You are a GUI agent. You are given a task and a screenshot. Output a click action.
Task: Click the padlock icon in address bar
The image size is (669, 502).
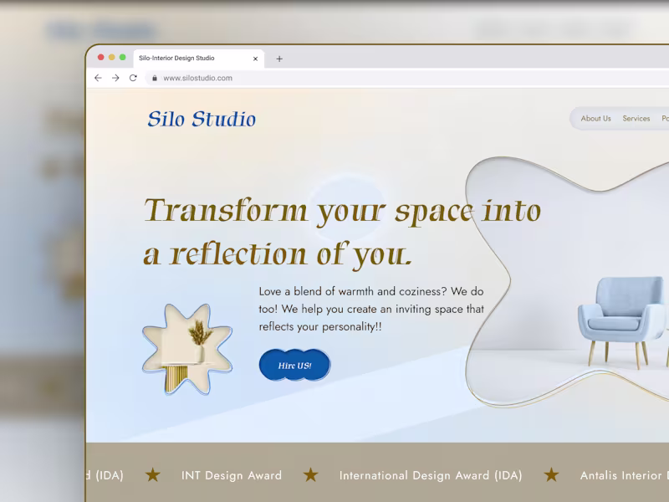[x=155, y=78]
